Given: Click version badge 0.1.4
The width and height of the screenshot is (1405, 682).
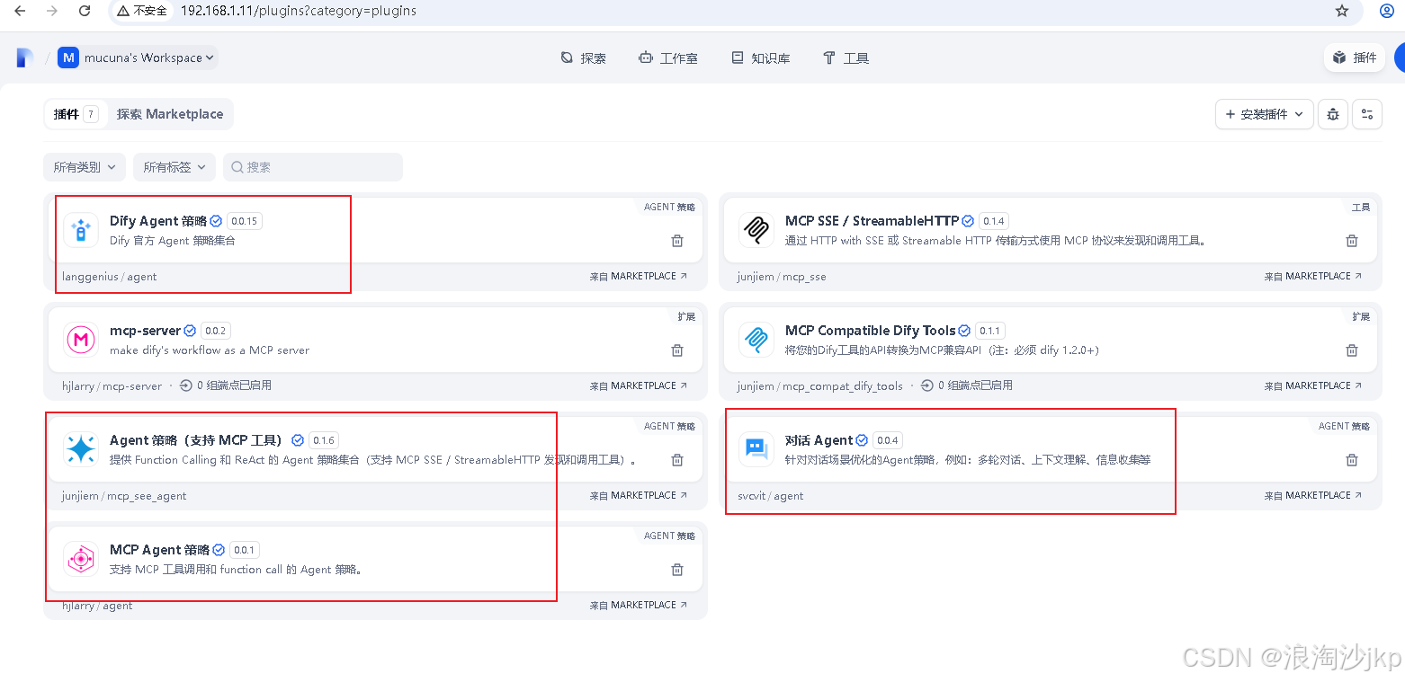Looking at the screenshot, I should tap(994, 221).
